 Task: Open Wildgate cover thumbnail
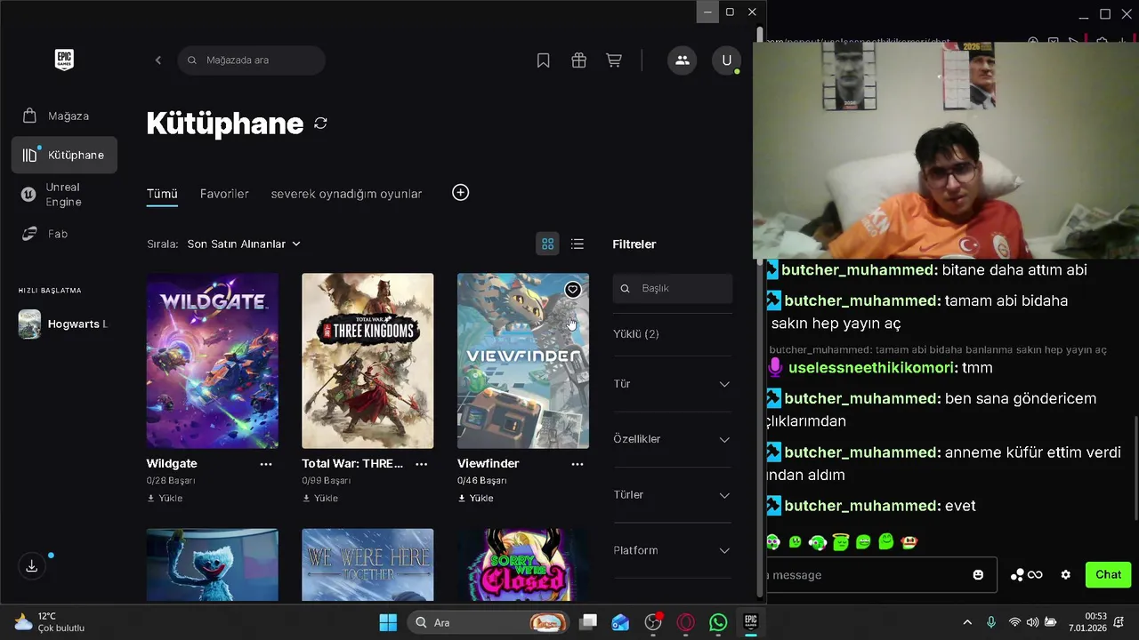213,361
